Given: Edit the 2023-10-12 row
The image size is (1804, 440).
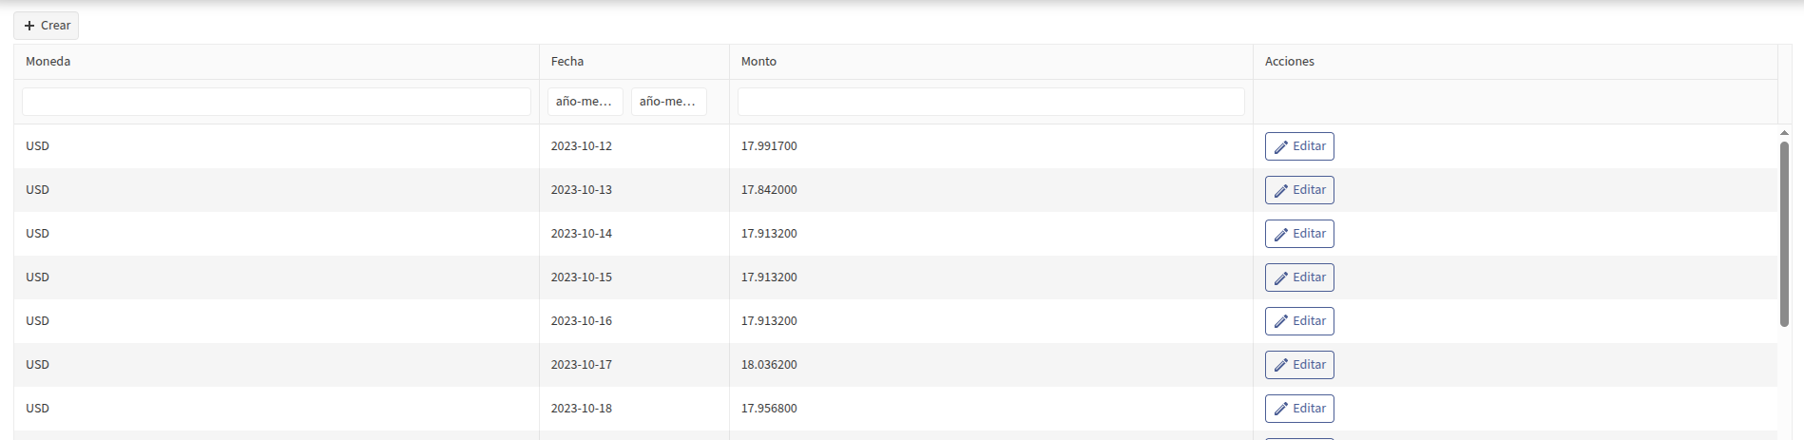Looking at the screenshot, I should (1299, 146).
